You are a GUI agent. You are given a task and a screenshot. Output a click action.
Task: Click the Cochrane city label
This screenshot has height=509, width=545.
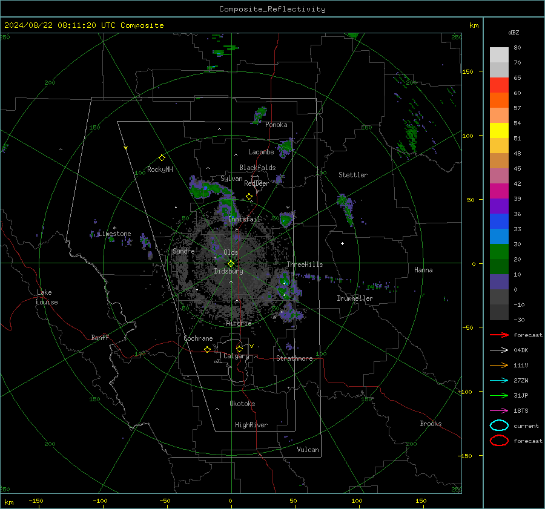click(198, 338)
